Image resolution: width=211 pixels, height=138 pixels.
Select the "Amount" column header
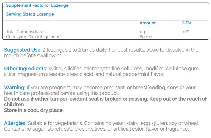click(x=148, y=23)
